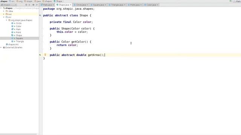Screen dimensions: 241x135
Task: Select Point class in project tree
Action: coord(18,32)
